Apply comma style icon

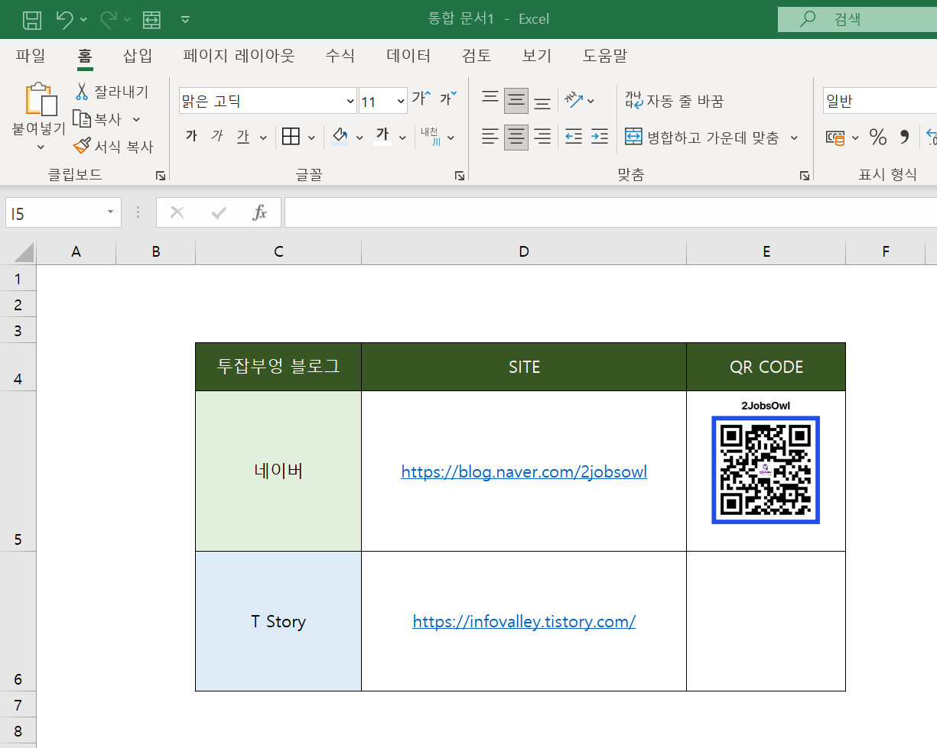click(x=905, y=138)
